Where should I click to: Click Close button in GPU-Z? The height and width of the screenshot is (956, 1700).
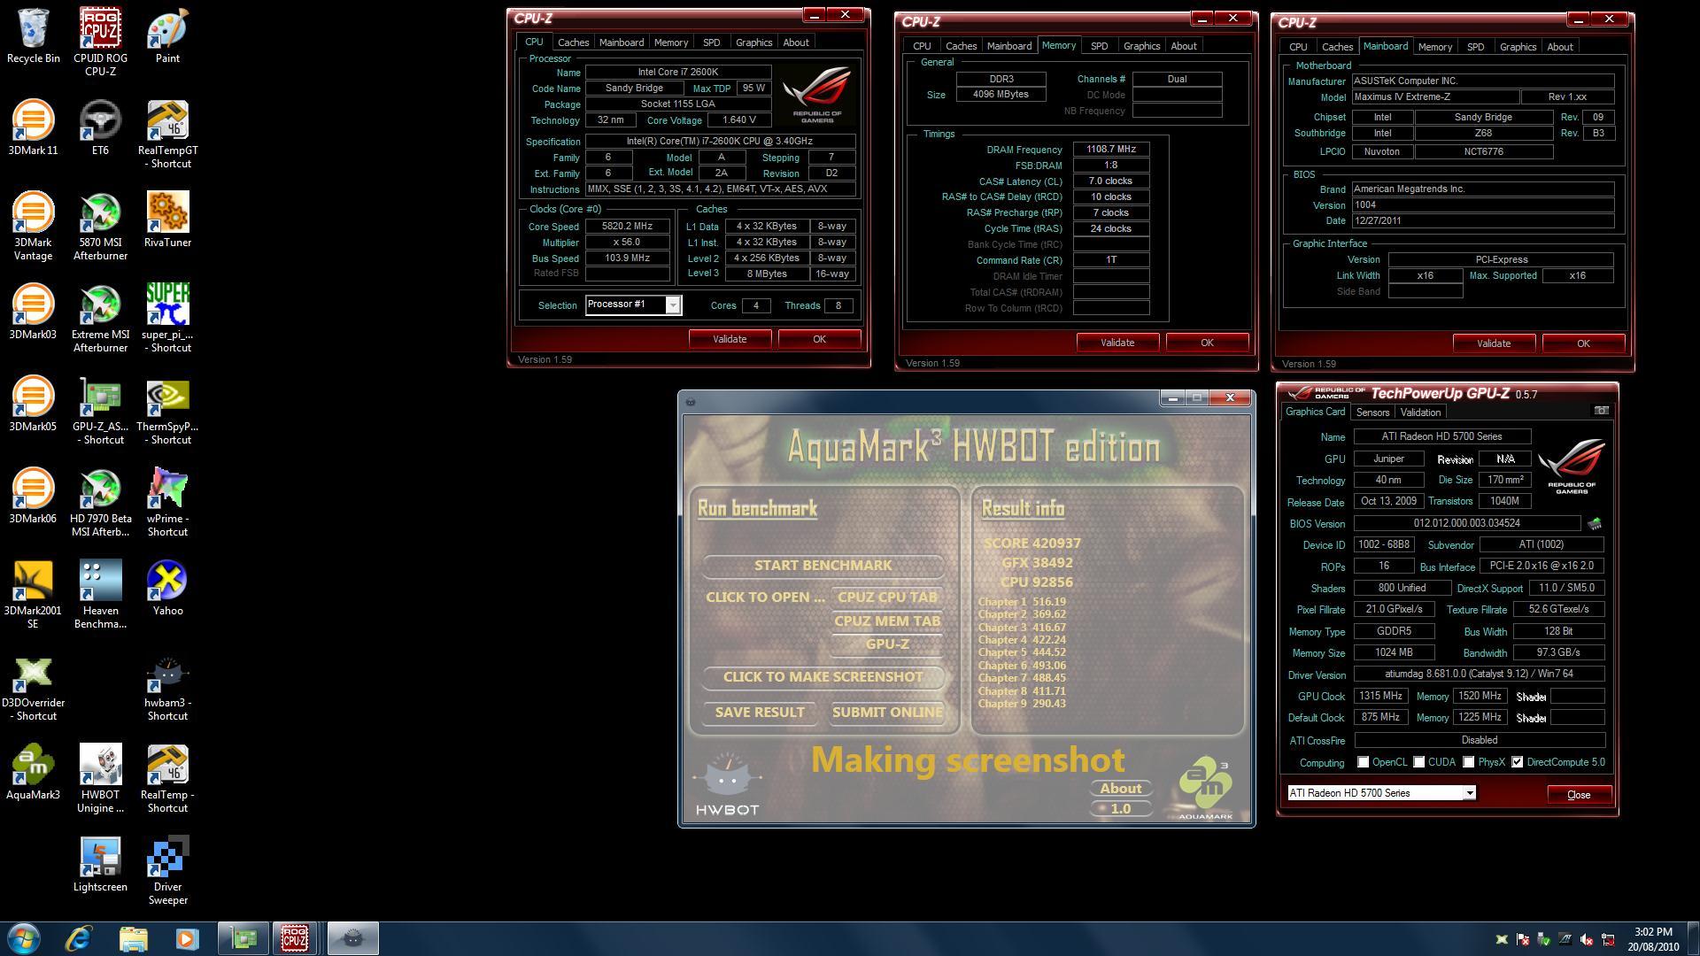click(1579, 795)
